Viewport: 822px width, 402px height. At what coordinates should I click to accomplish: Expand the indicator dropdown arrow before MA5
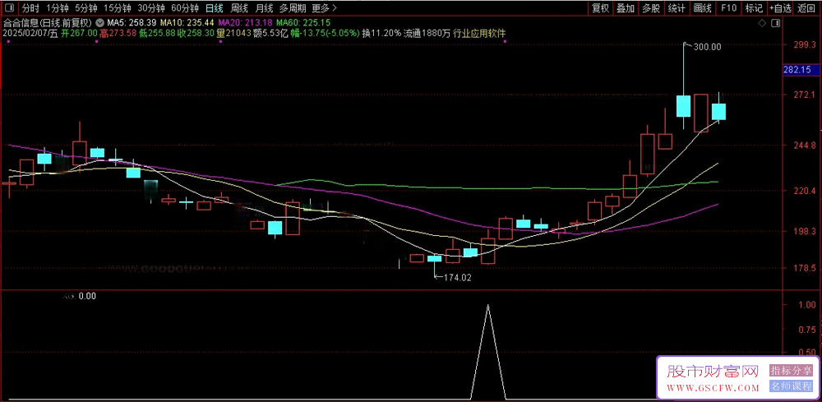99,22
